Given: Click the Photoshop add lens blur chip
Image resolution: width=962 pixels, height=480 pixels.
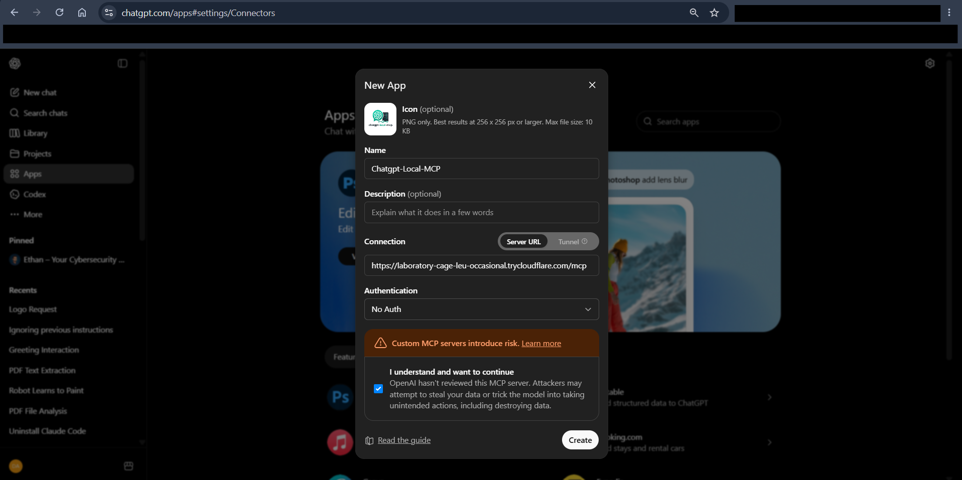Looking at the screenshot, I should click(650, 180).
